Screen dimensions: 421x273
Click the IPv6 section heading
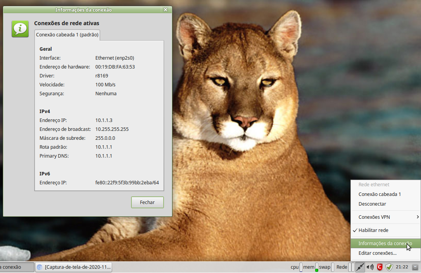click(45, 174)
